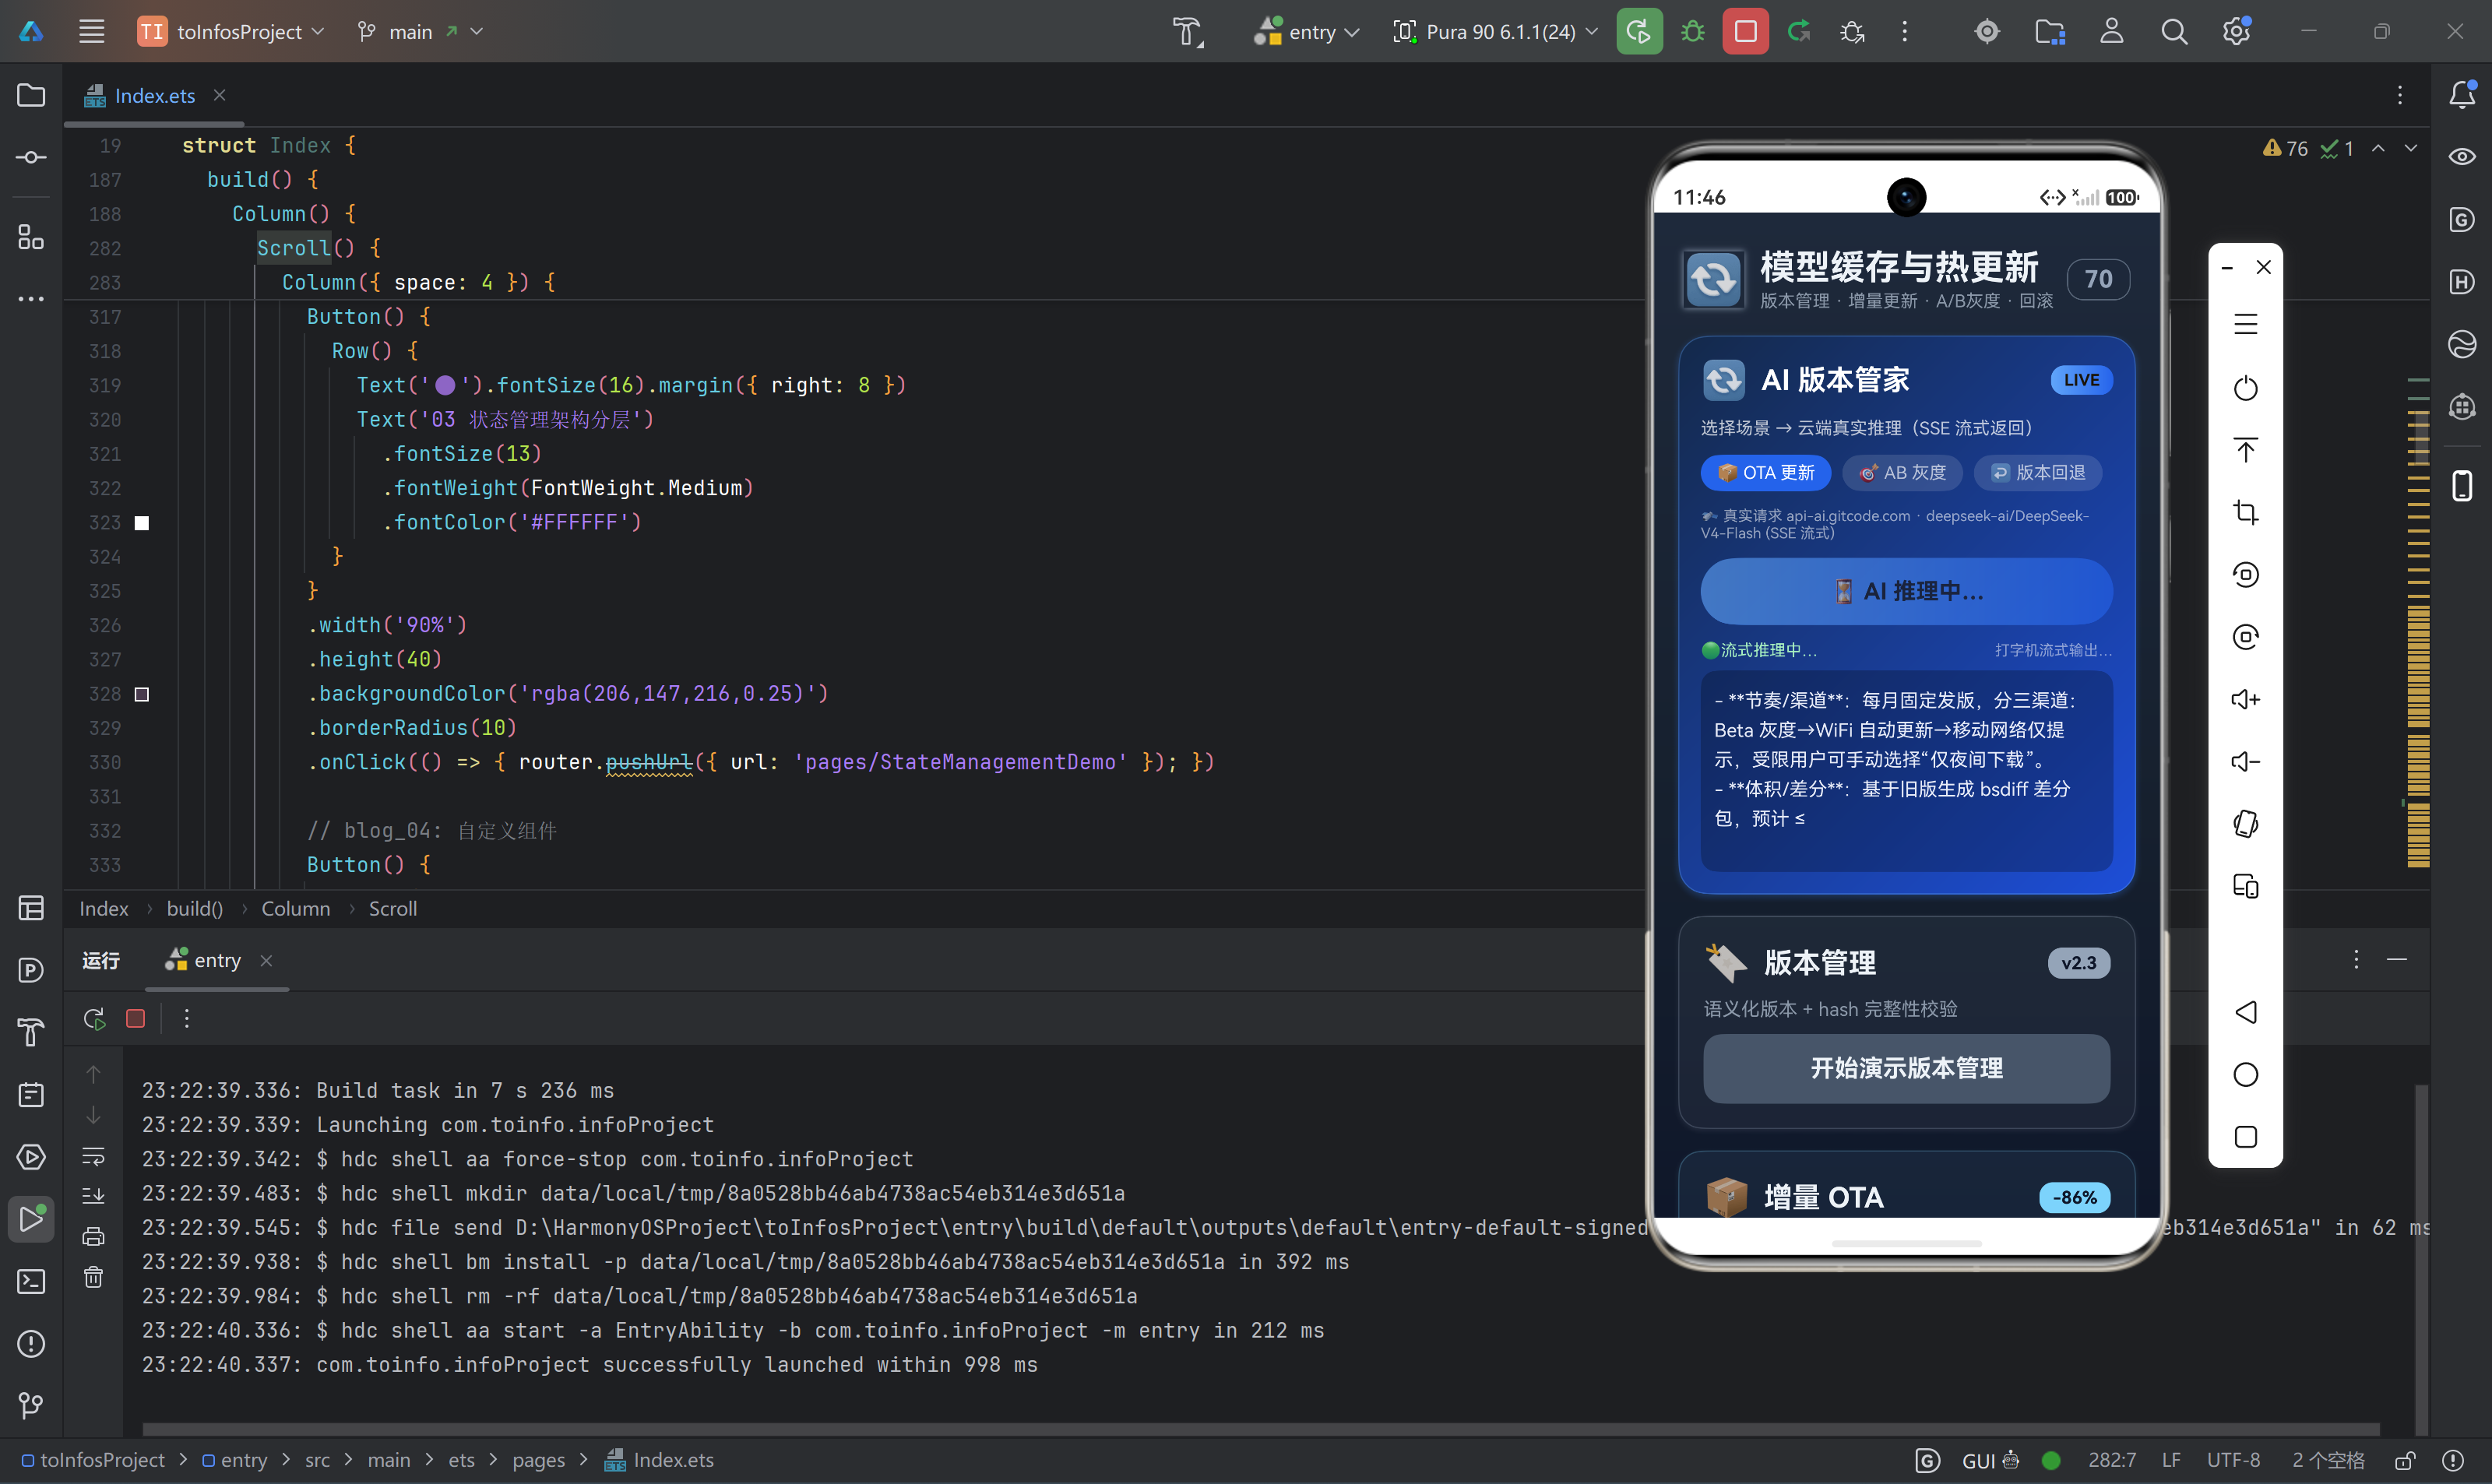2492x1484 pixels.
Task: Open editor tab options menu
Action: 2400,95
